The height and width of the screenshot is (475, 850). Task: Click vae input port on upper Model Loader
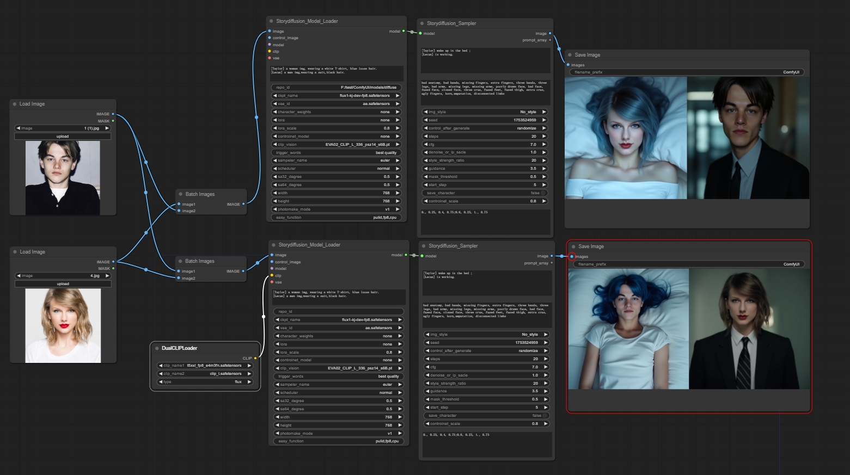click(x=270, y=58)
